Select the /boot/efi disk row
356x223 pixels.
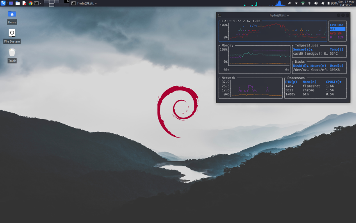point(319,70)
